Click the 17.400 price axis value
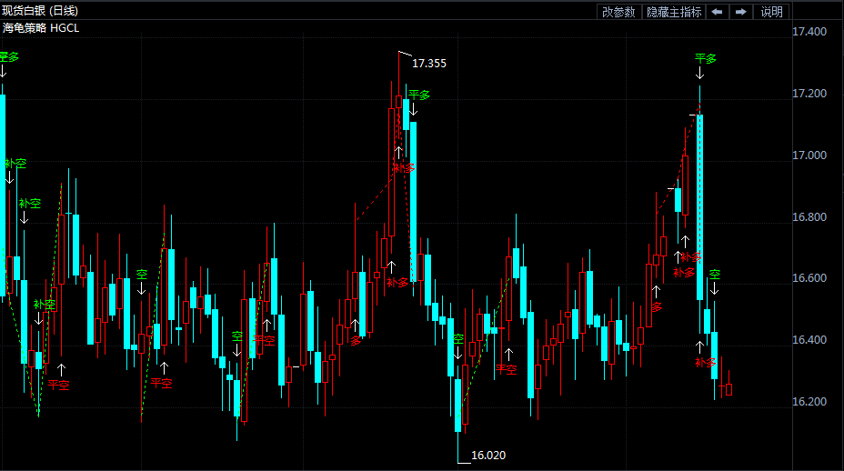The width and height of the screenshot is (844, 471). coord(809,32)
